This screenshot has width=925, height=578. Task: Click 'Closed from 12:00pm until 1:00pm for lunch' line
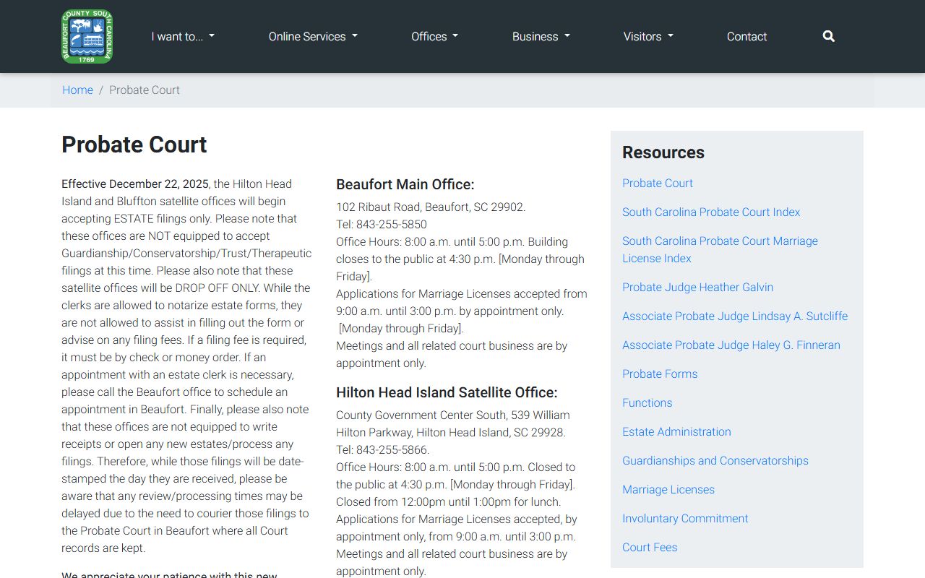coord(448,501)
